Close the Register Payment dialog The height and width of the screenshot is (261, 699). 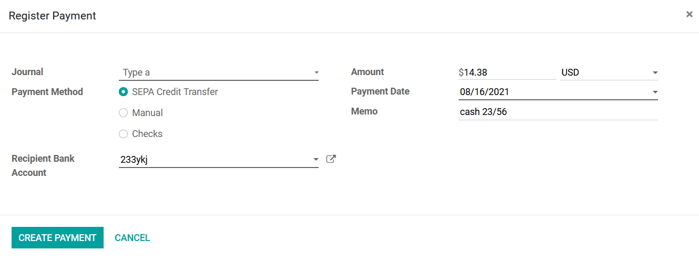(x=689, y=15)
